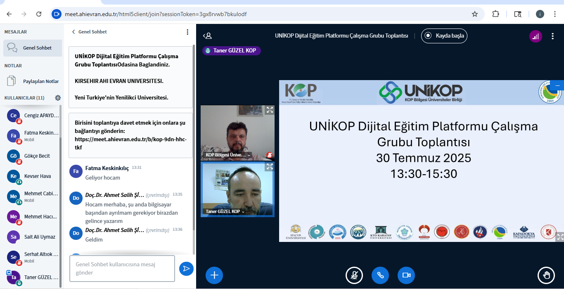The width and height of the screenshot is (564, 289).
Task: Click the chat message input field
Action: click(x=122, y=268)
